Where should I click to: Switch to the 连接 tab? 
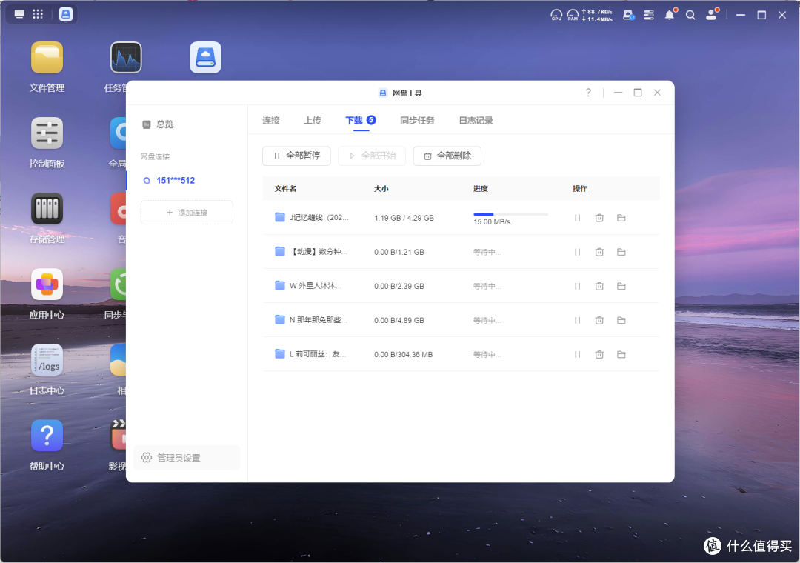271,121
